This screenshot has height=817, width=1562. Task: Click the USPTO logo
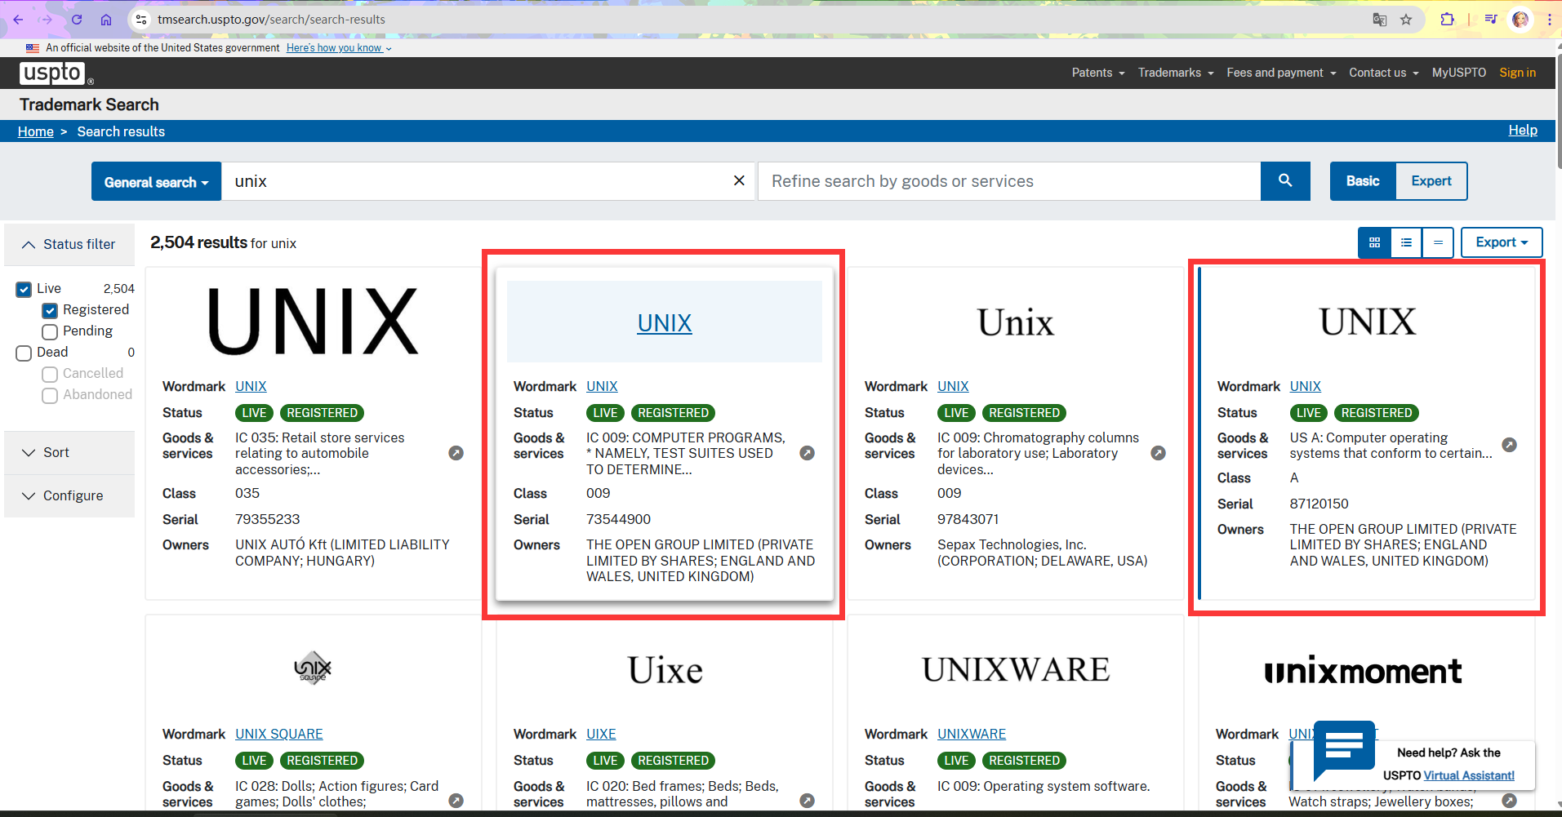[56, 73]
